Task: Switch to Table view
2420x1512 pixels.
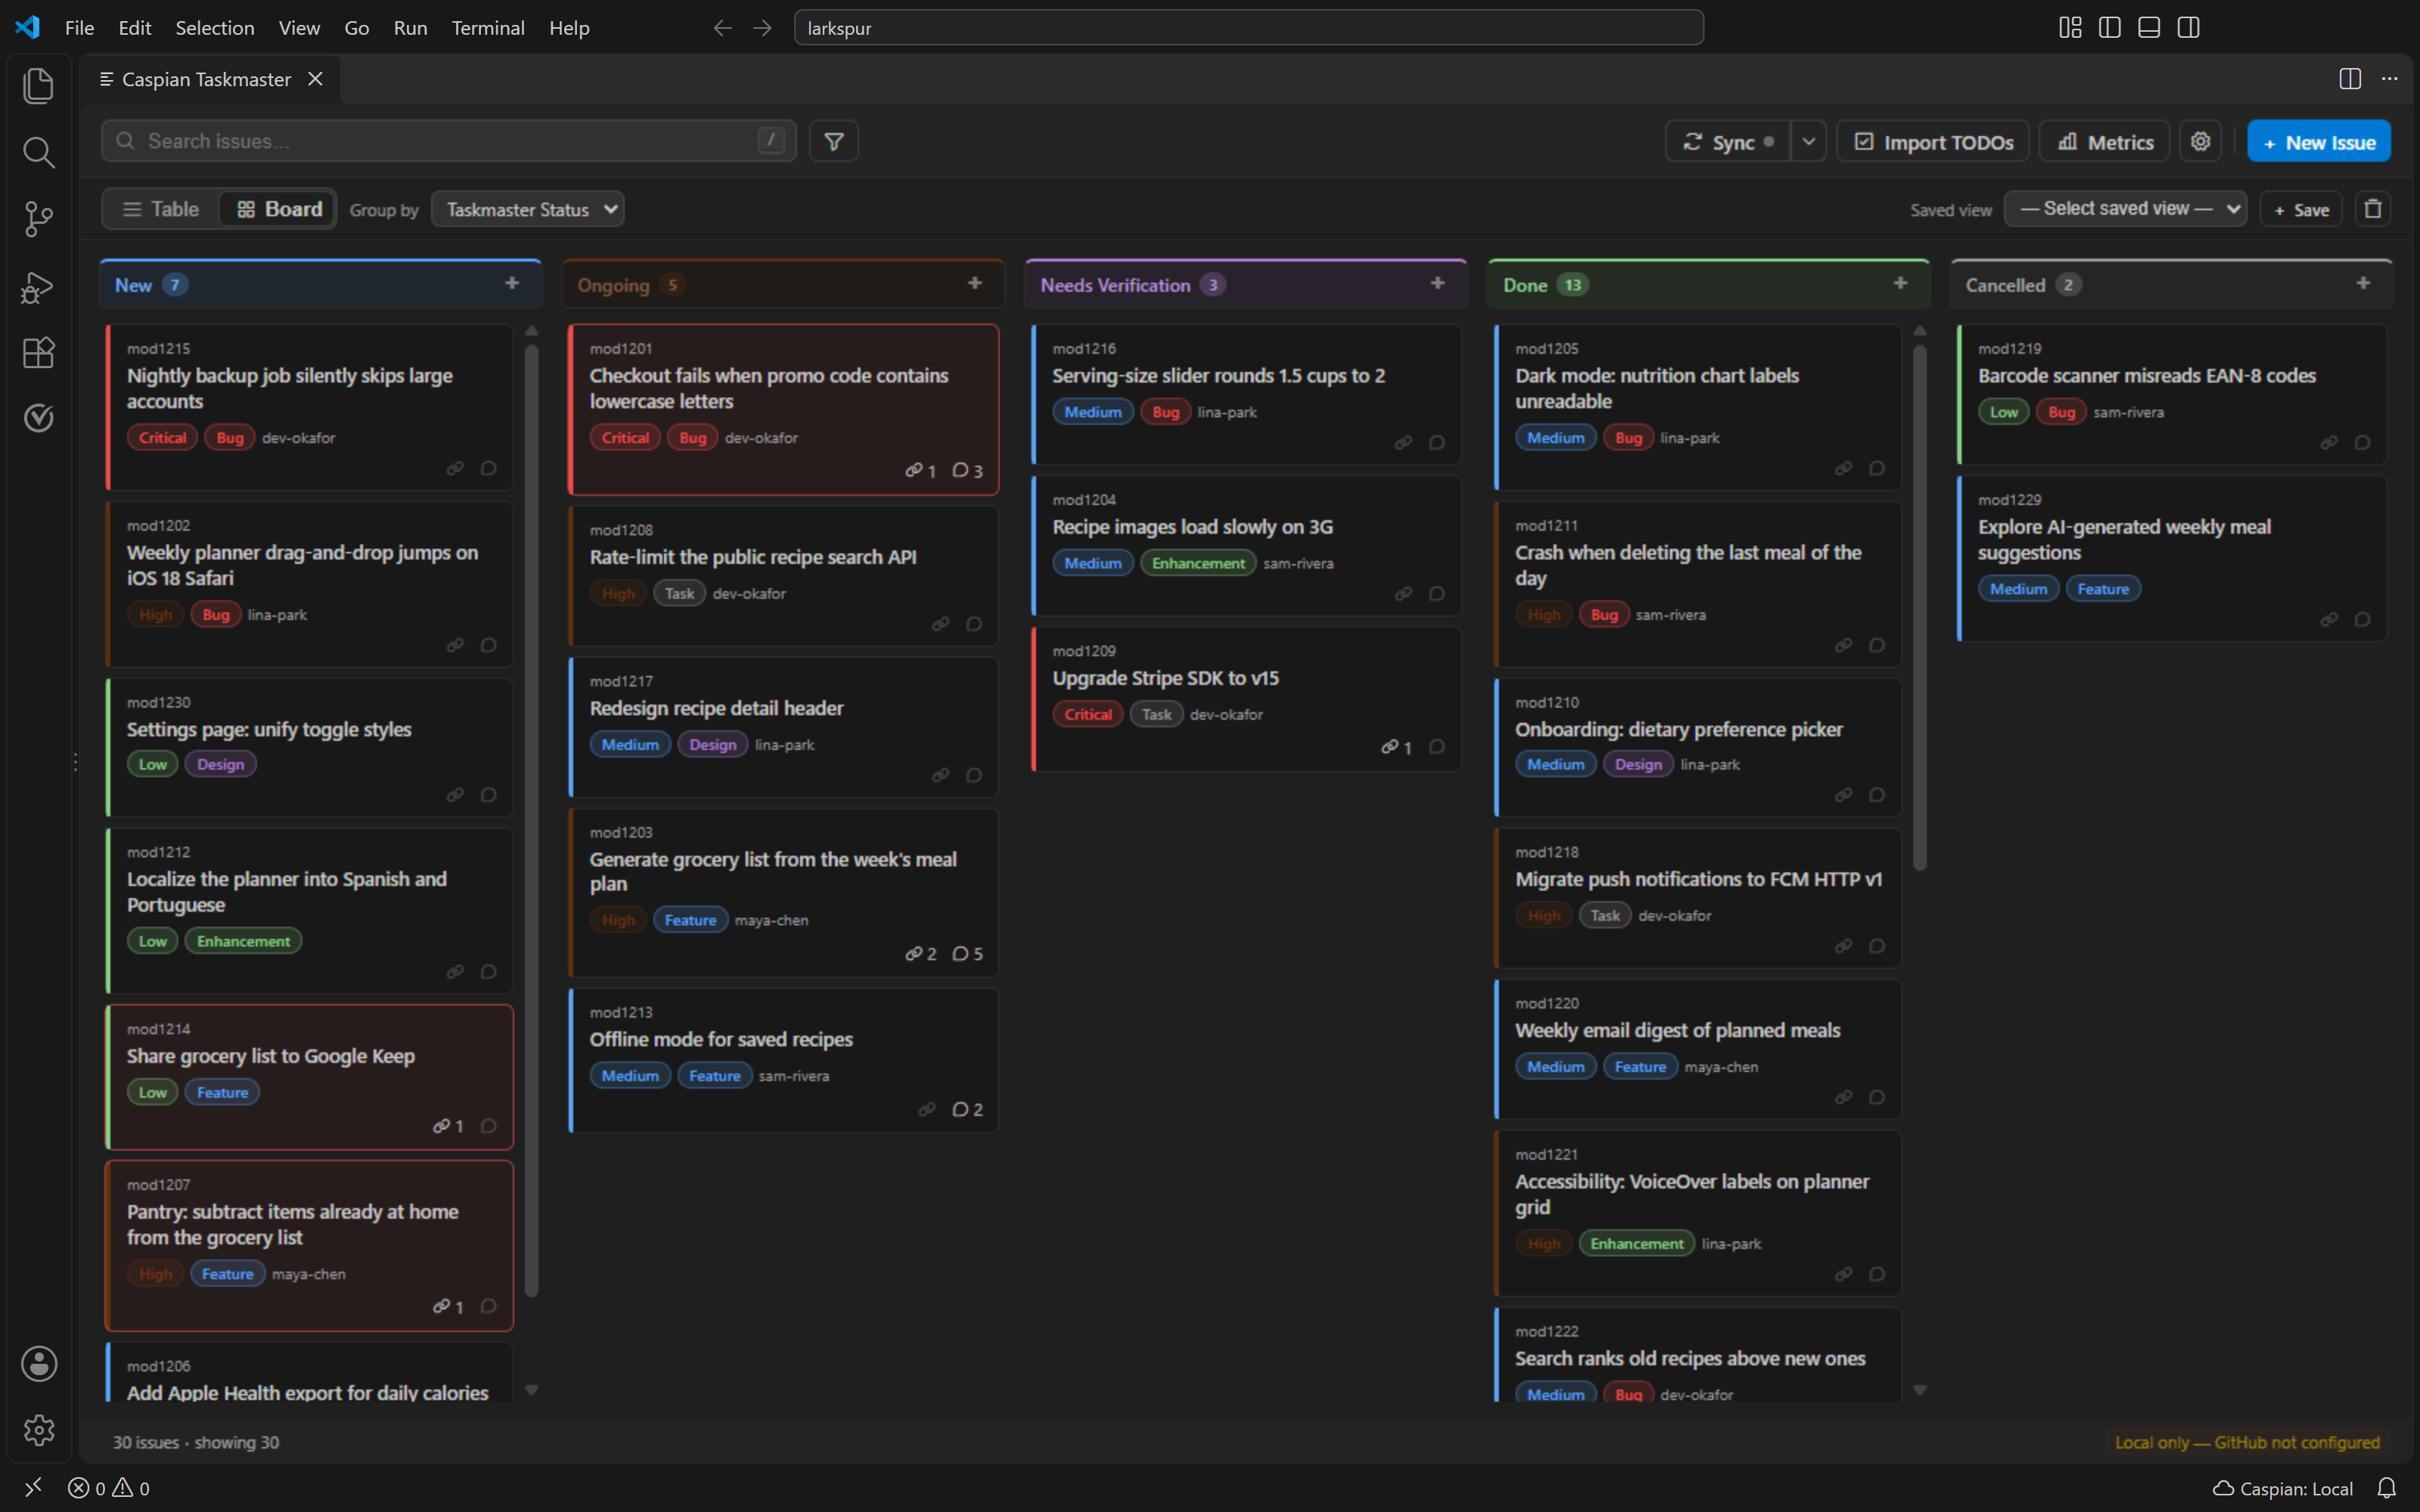Action: (161, 209)
